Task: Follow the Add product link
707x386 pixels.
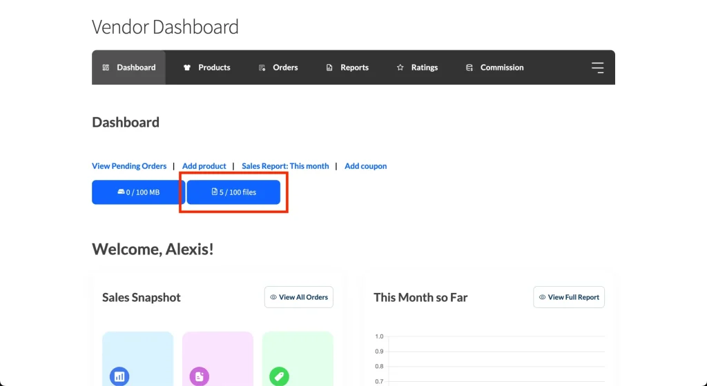Action: point(204,166)
